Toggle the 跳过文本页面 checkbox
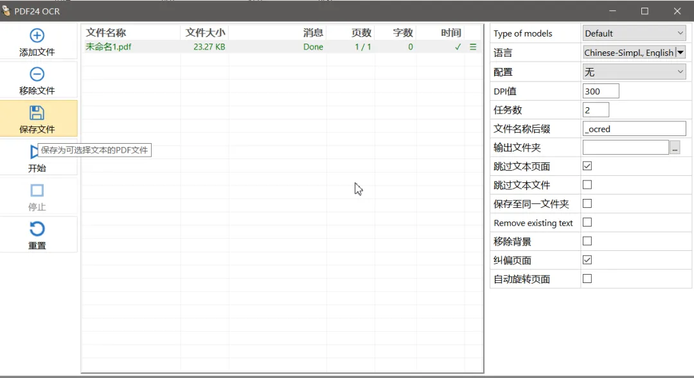 (x=587, y=166)
